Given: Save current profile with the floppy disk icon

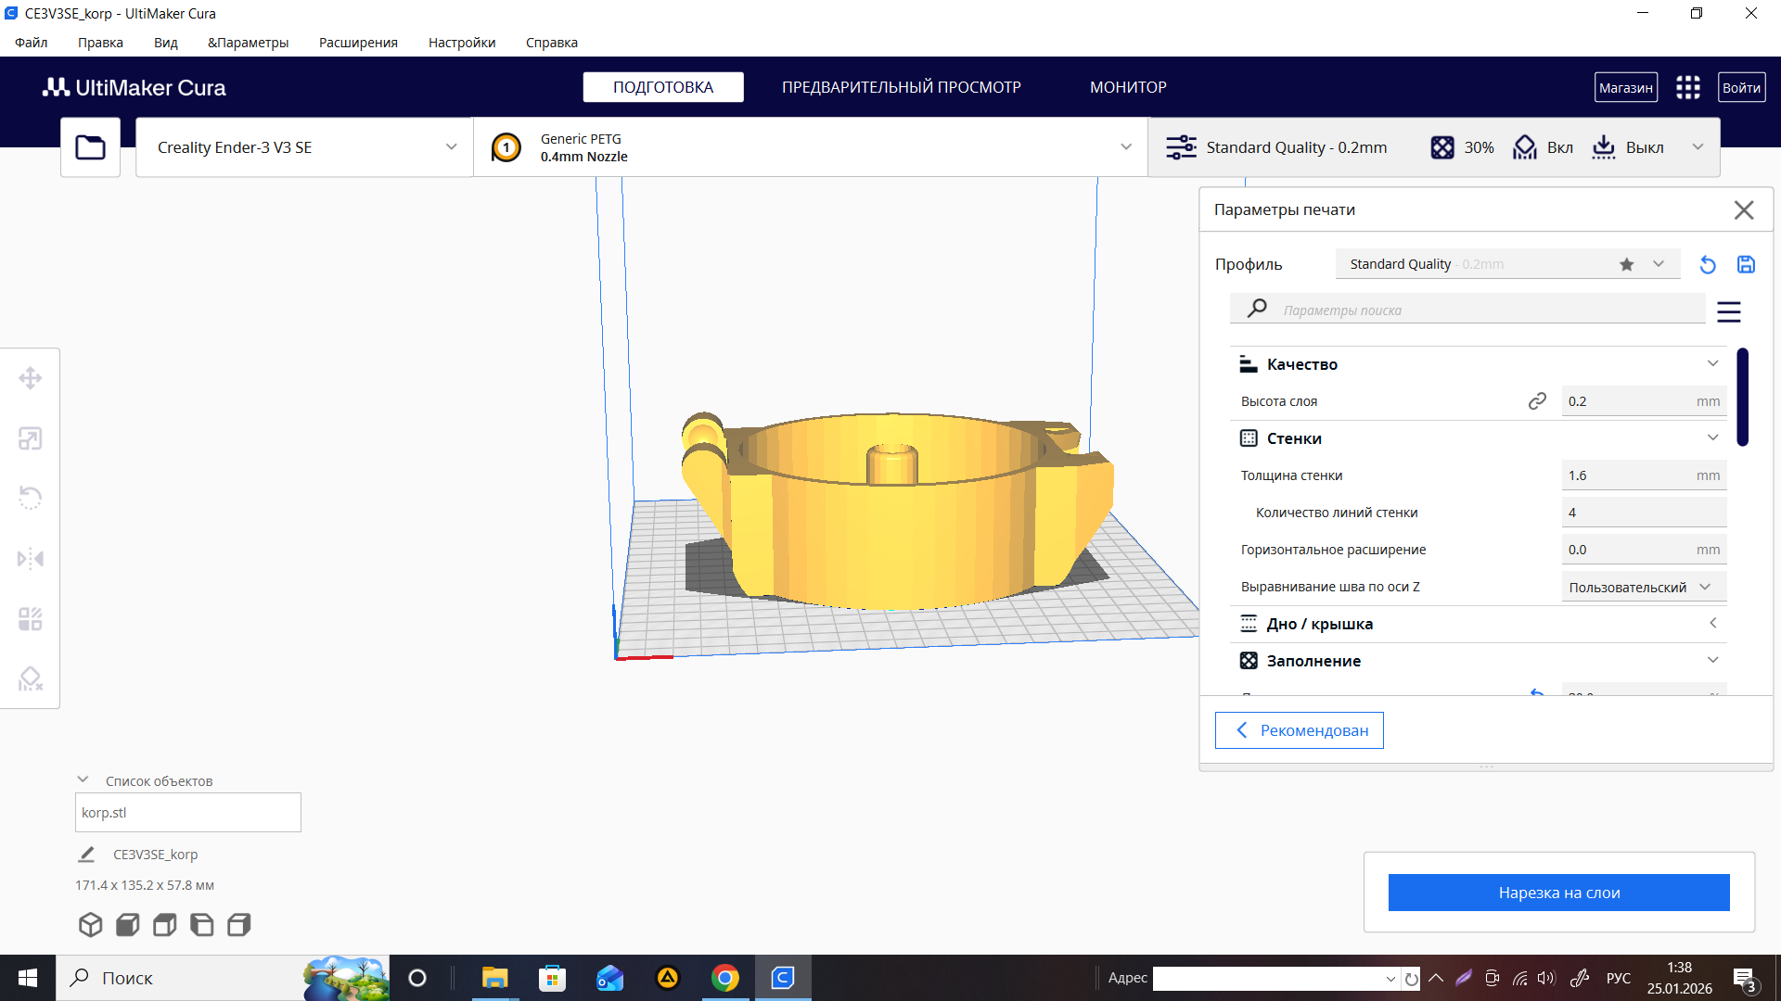Looking at the screenshot, I should (x=1746, y=265).
